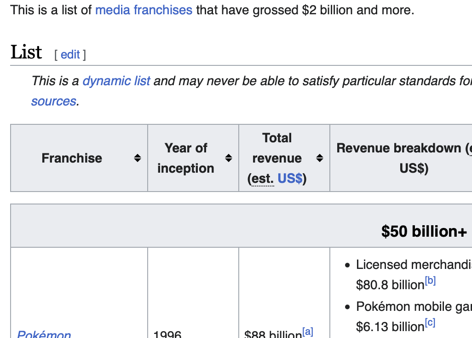Open US$ link in Total revenue header
This screenshot has width=472, height=338.
[290, 178]
